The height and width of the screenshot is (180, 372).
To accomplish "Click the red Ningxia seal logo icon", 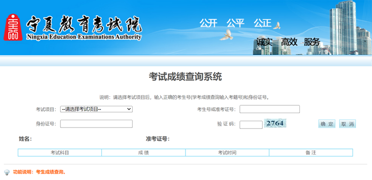I will coord(13,27).
